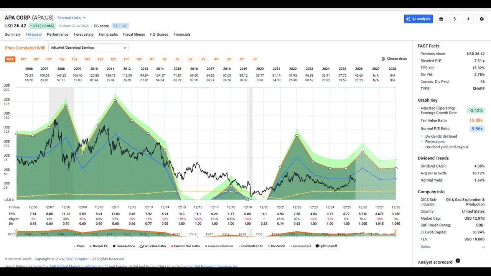Toggle the Custom Val. Ratio legend item
The width and height of the screenshot is (491, 276).
pos(186,246)
